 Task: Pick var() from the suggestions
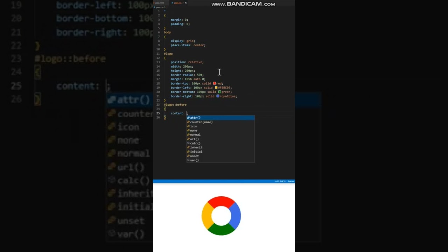[220, 160]
